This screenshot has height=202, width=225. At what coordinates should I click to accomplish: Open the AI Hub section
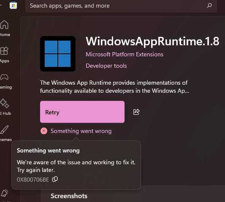tap(5, 107)
